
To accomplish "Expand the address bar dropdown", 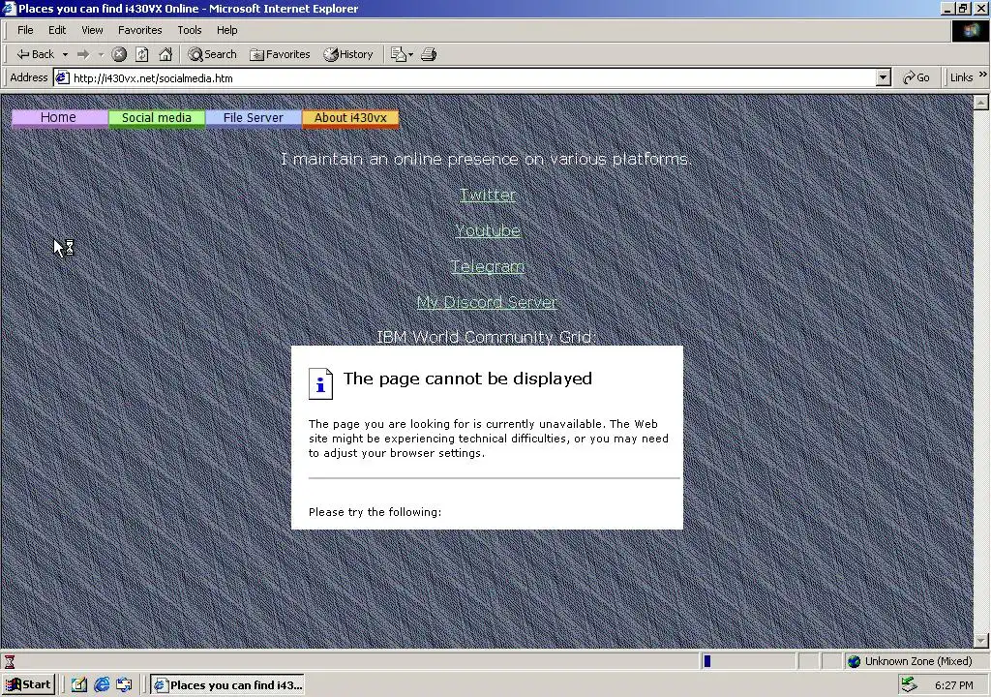I will tap(884, 77).
